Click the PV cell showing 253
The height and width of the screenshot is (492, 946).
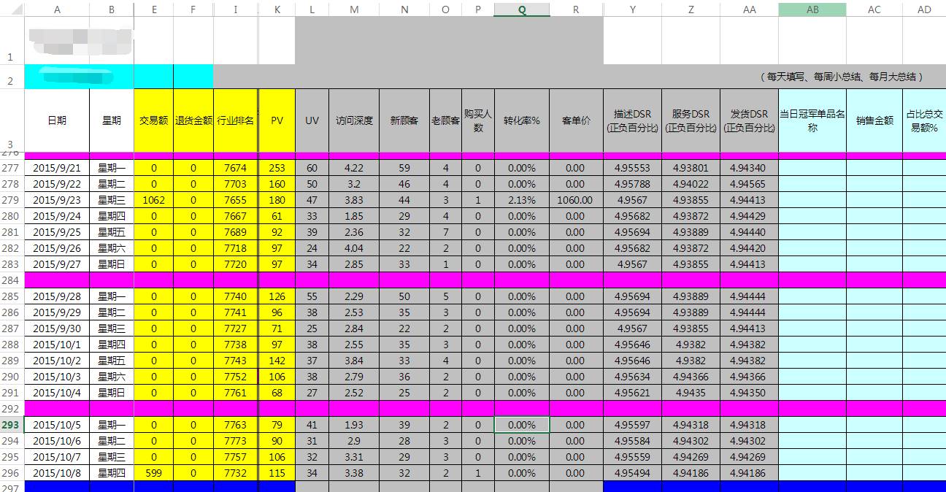click(277, 168)
